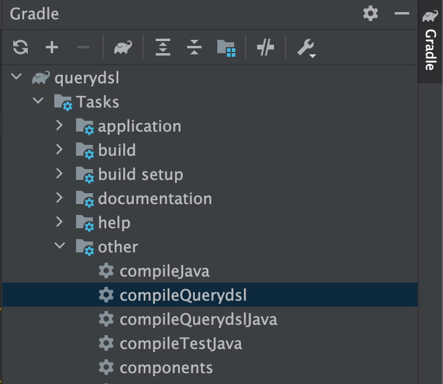This screenshot has width=443, height=384.
Task: Select the build folder label
Action: tap(117, 150)
